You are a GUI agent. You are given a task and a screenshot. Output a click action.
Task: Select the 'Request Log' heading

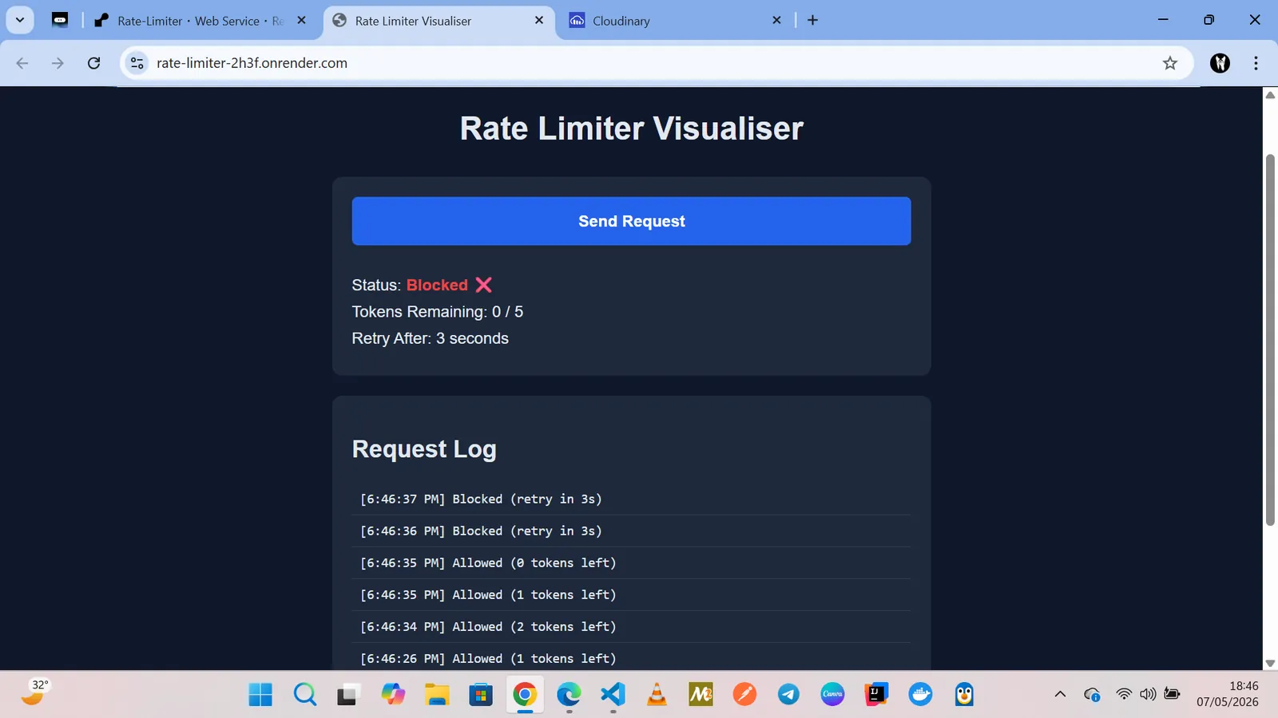coord(424,449)
